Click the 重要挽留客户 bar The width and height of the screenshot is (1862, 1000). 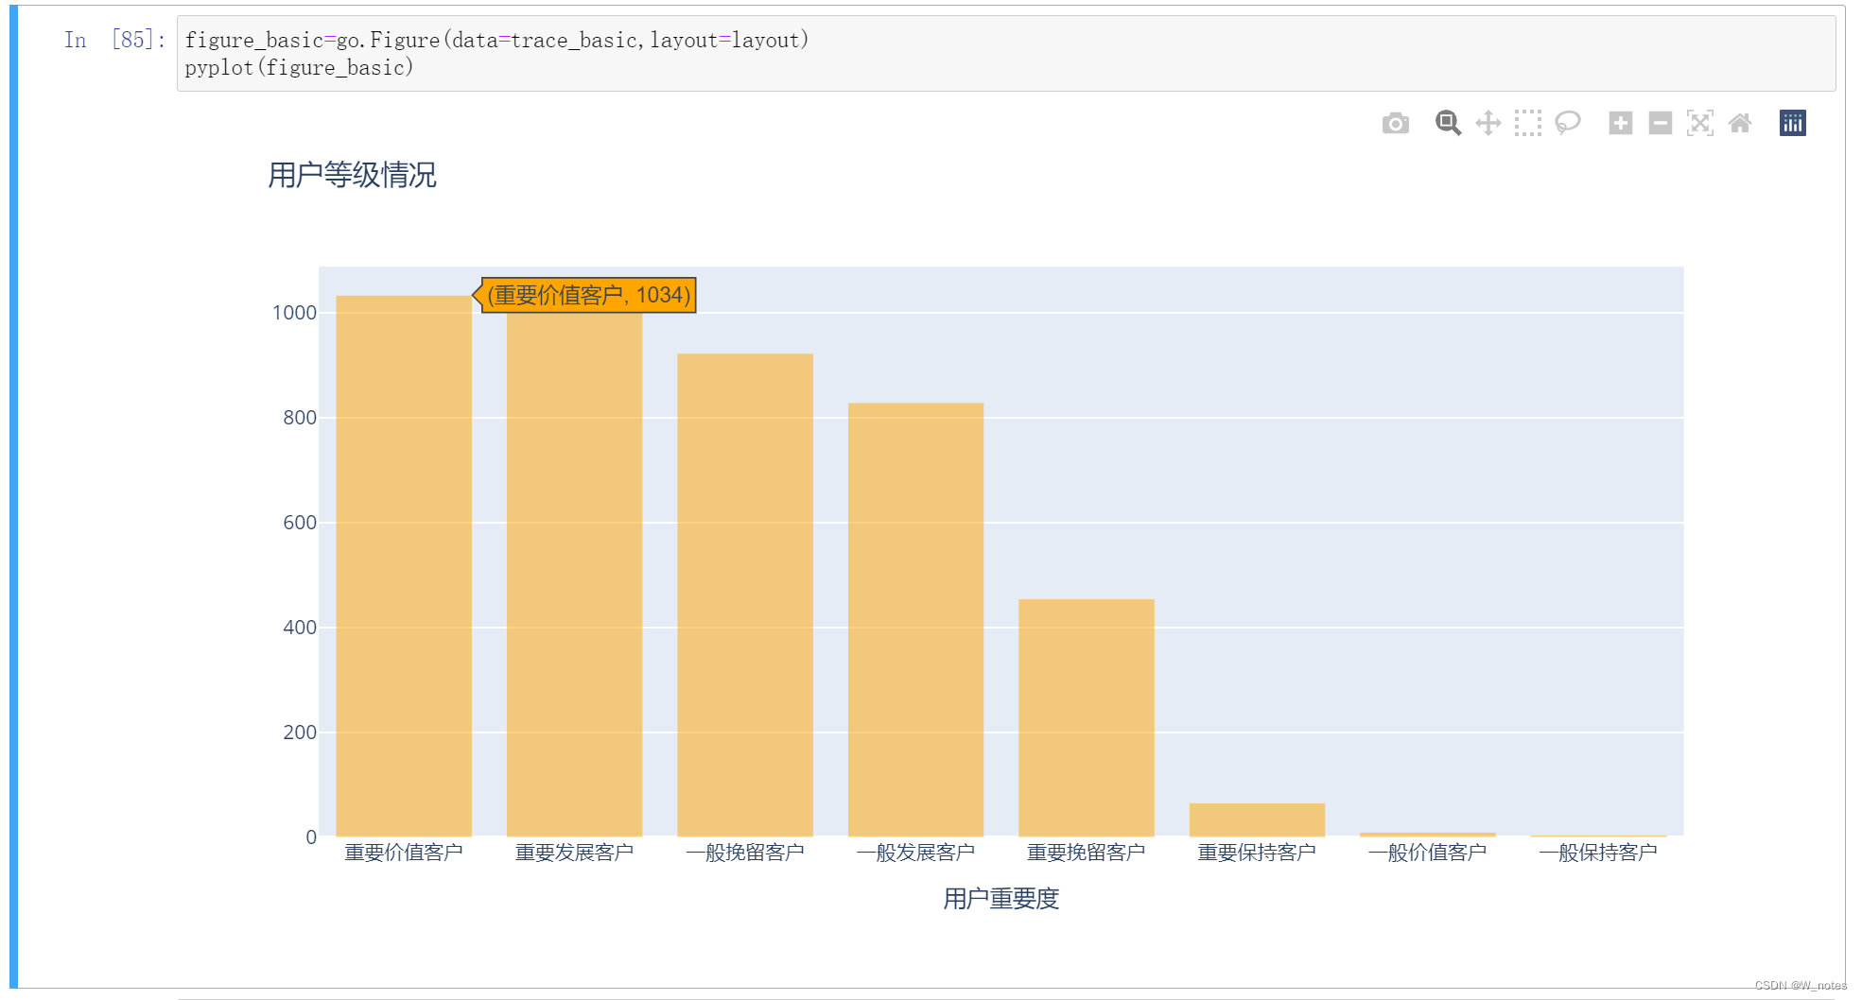[1087, 718]
